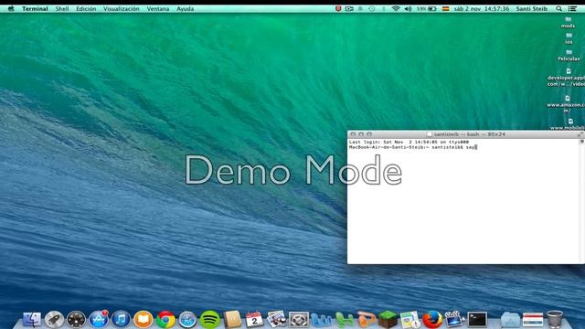Click the Wi-Fi status icon
This screenshot has height=329, width=585.
396,8
